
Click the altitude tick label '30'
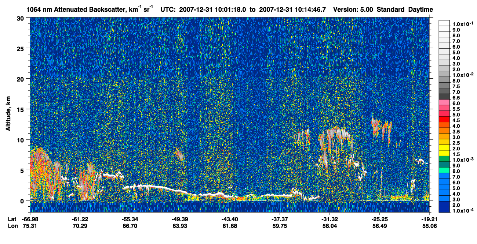coord(22,18)
